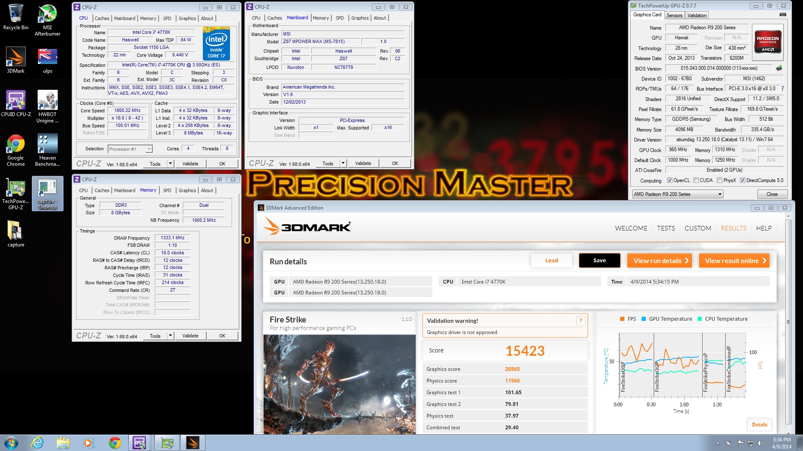Select the capture folder desktop icon
Viewport: 803px width, 451px height.
tap(16, 234)
